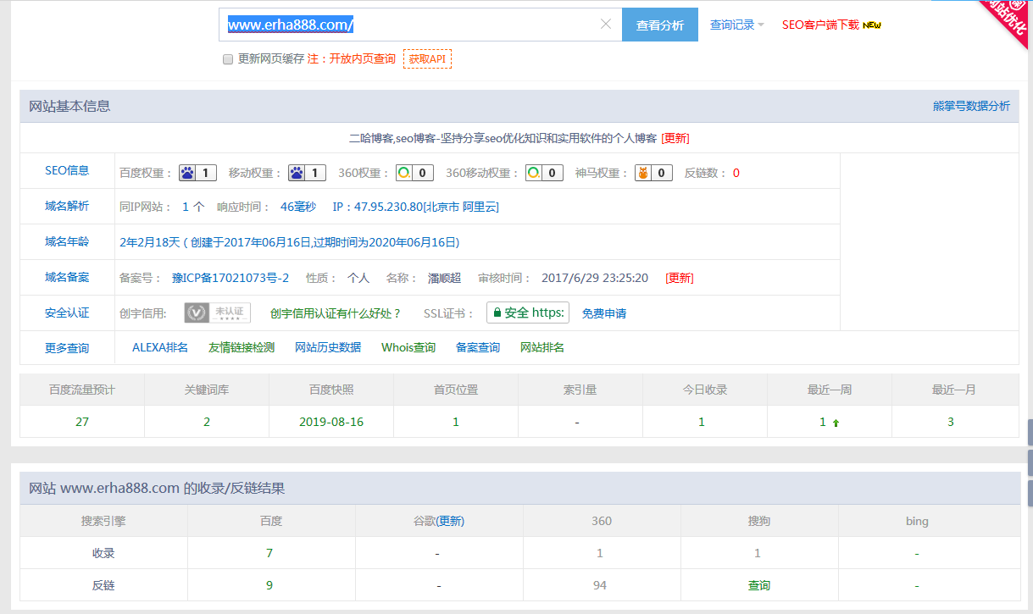The image size is (1033, 614).
Task: Click the www.erha888.com URL input field
Action: point(420,25)
